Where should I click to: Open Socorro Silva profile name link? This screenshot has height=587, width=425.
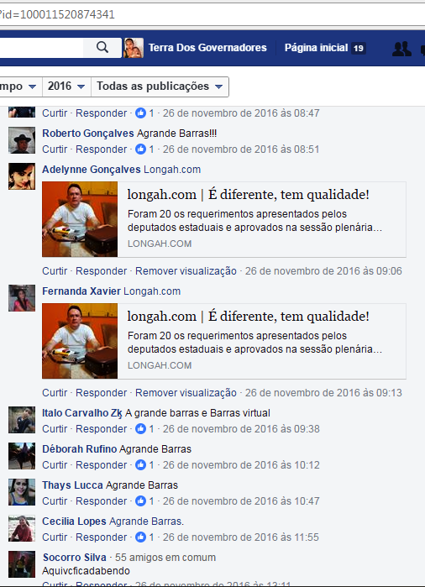[x=74, y=557]
